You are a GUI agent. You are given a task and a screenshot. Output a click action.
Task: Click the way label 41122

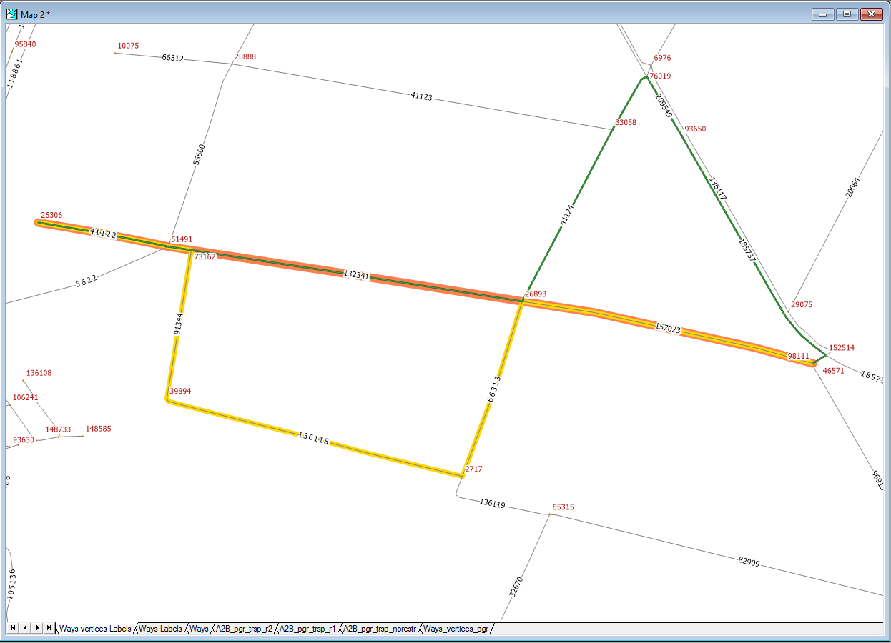coord(103,233)
